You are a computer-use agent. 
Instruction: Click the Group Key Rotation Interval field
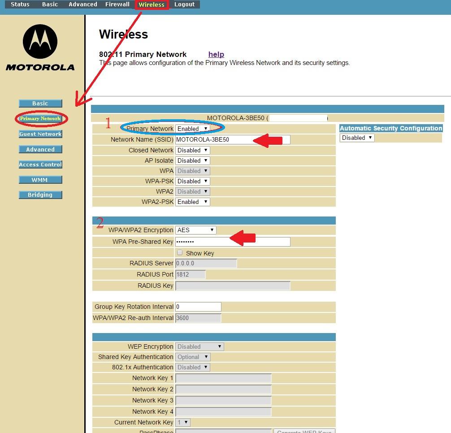(198, 307)
